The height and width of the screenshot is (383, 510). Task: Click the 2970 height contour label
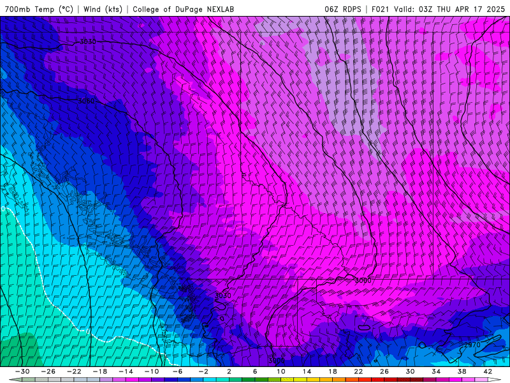click(472, 345)
